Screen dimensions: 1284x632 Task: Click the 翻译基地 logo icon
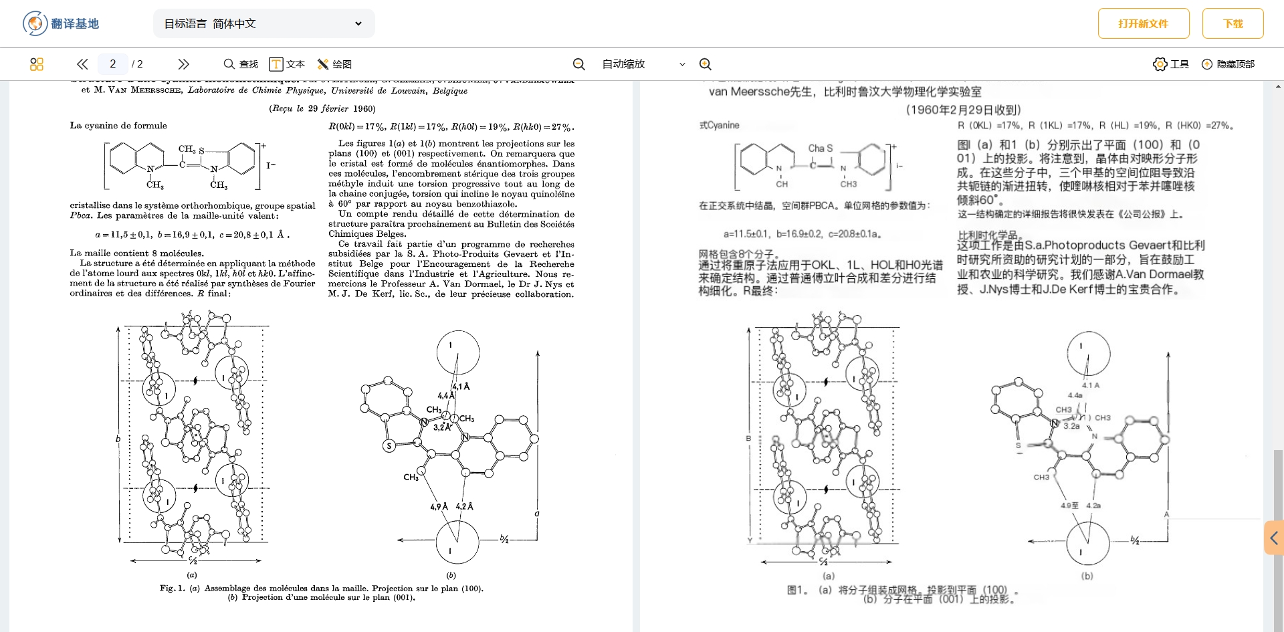(35, 23)
